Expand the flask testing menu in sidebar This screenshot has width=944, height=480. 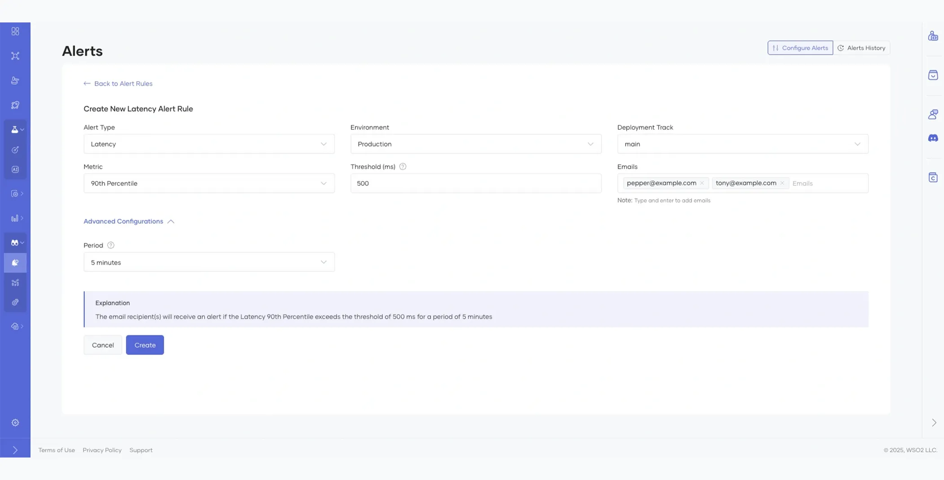tap(16, 130)
